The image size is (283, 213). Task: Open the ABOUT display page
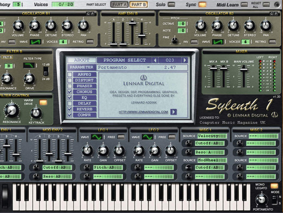pos(82,60)
